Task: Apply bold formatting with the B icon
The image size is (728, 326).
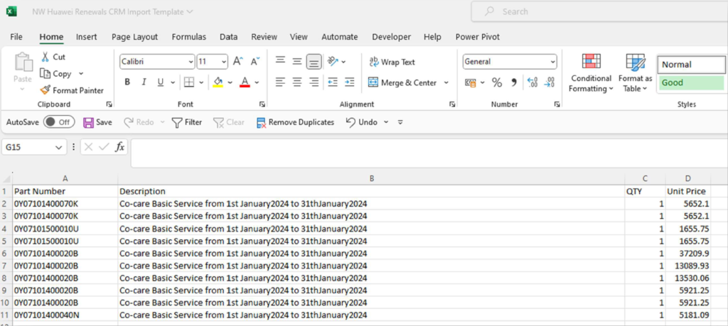Action: click(x=127, y=82)
